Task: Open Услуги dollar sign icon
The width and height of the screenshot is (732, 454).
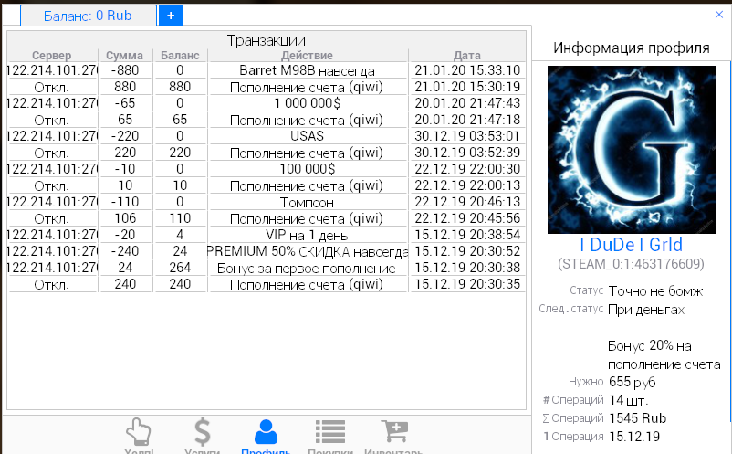Action: click(x=203, y=433)
